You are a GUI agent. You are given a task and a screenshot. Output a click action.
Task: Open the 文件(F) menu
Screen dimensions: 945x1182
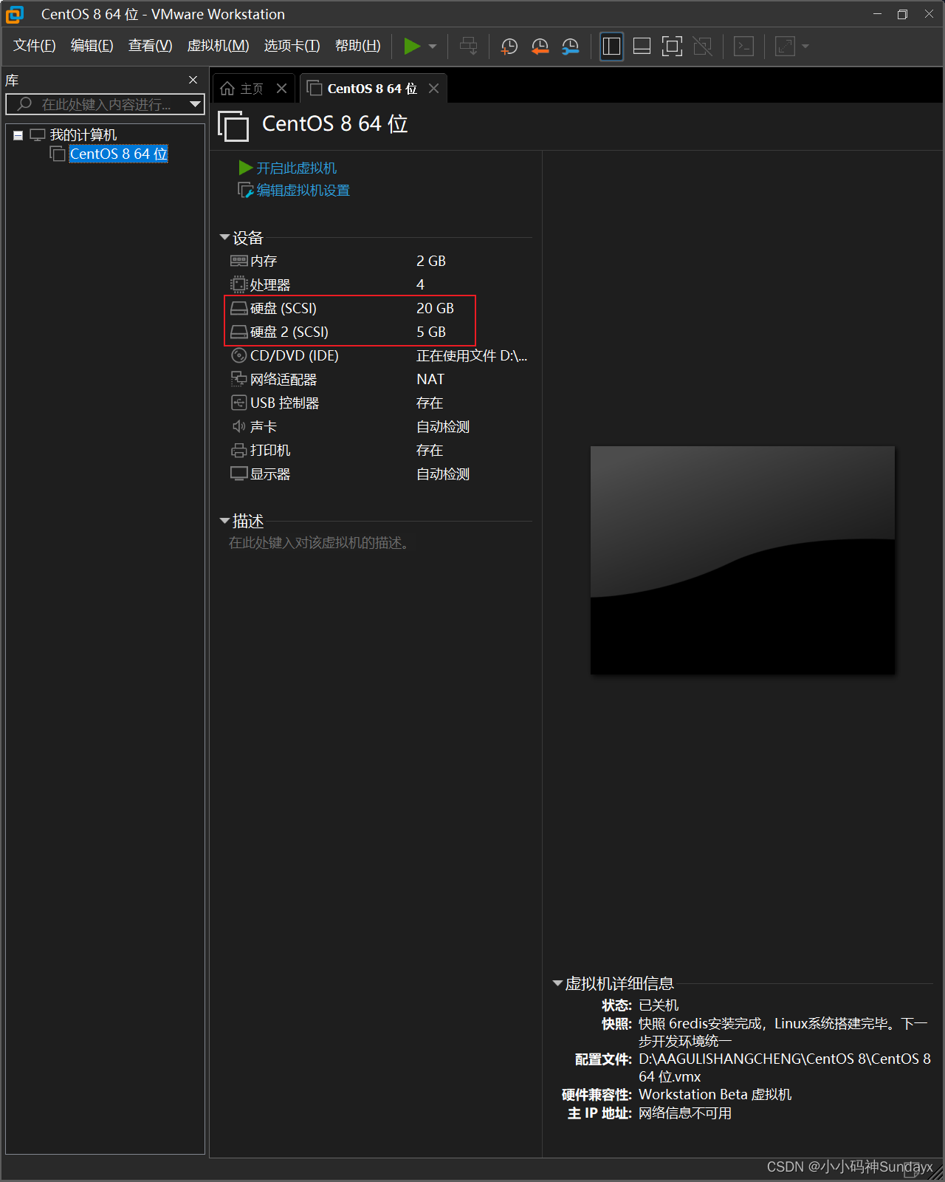coord(35,46)
